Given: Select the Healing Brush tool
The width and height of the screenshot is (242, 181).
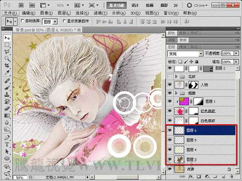Looking at the screenshot, I should pyautogui.click(x=7, y=81).
